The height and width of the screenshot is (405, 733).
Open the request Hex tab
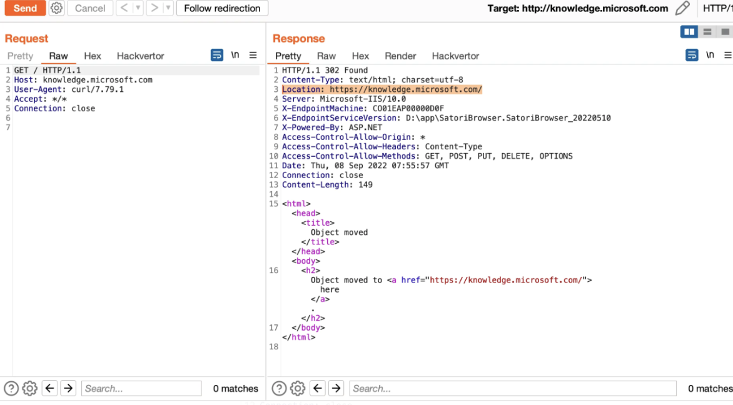[x=93, y=56]
